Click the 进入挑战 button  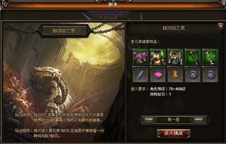pos(174,133)
